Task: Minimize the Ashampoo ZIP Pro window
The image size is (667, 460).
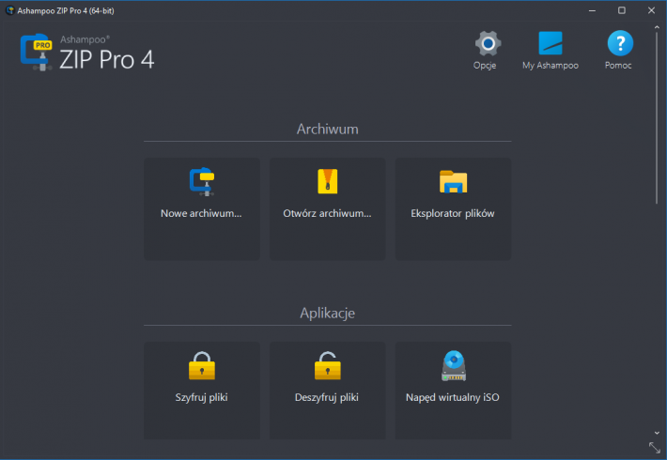Action: (592, 10)
